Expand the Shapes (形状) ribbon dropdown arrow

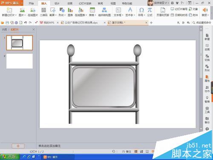pos(65,15)
